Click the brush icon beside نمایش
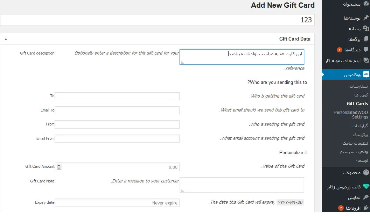370x216 pixels. pyautogui.click(x=366, y=197)
